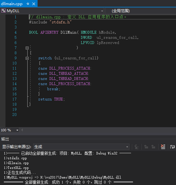Image resolution: width=176 pixels, height=185 pixels.
Task: Click the find message in code icon
Action: (x=136, y=147)
